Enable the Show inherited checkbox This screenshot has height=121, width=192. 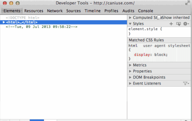159,18
